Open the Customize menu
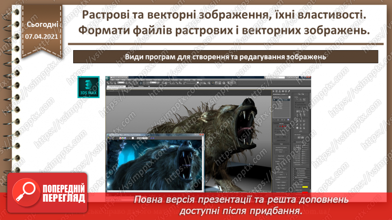The height and width of the screenshot is (220, 392). pos(175,80)
